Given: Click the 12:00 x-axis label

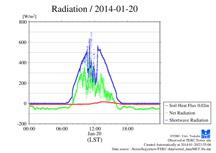Looking at the screenshot, I should tap(95, 129).
